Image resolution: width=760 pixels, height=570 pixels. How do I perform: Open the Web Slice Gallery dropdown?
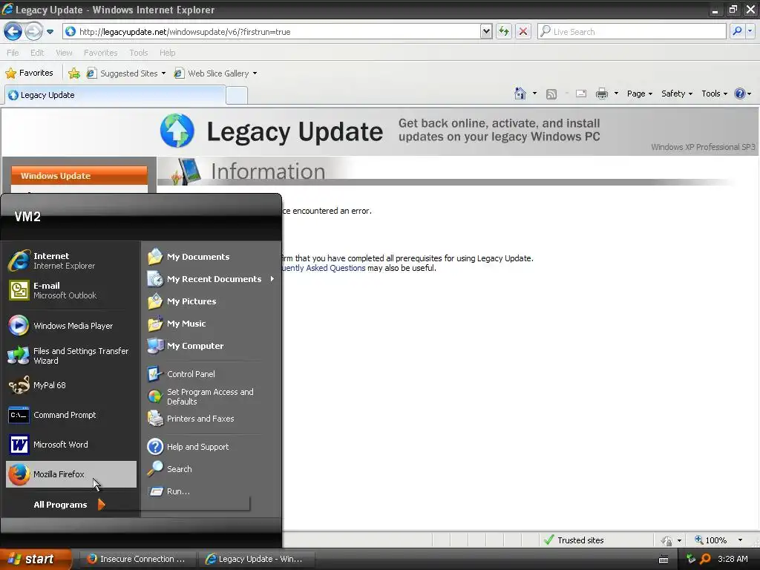255,73
